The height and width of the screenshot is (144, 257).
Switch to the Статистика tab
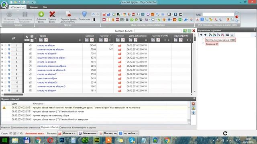(x=65, y=128)
